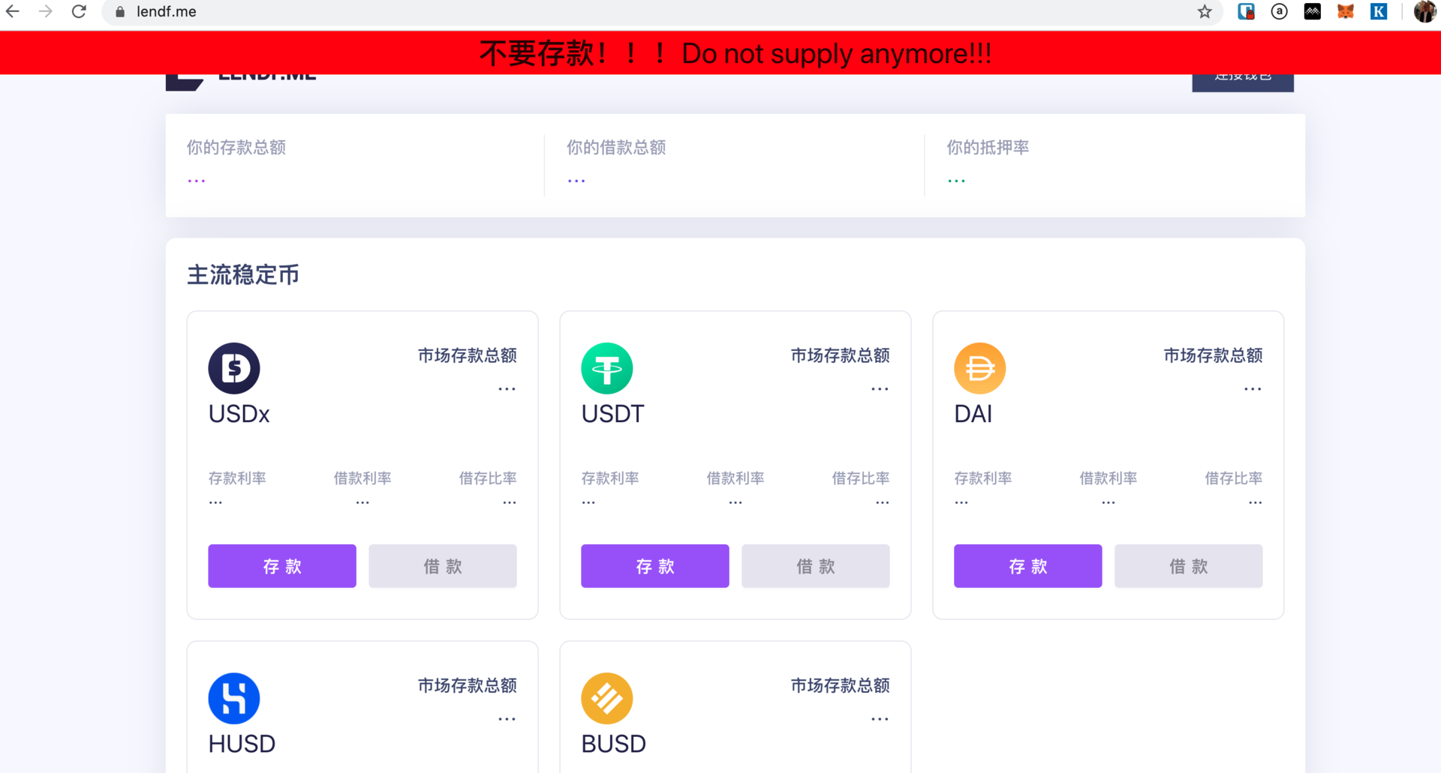This screenshot has height=773, width=1441.
Task: Open the blue-red first extension icon
Action: [1247, 11]
